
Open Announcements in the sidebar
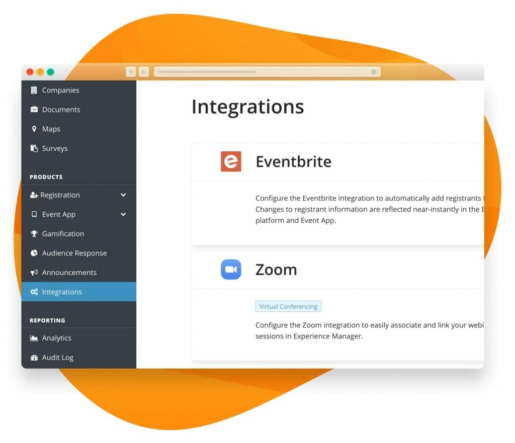click(x=79, y=272)
